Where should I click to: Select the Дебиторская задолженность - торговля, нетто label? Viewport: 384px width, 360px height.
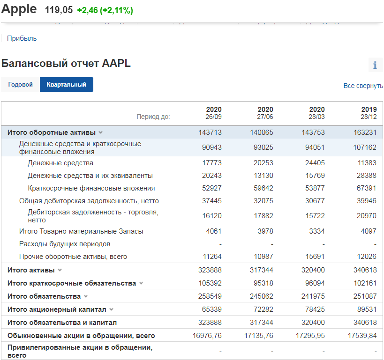coord(93,216)
